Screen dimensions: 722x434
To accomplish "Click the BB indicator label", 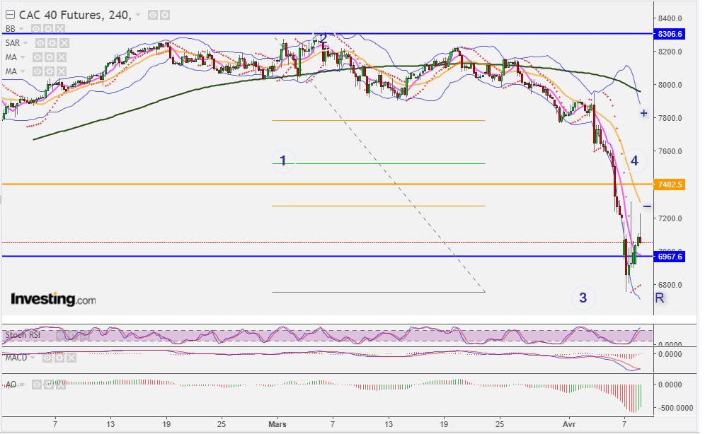I will tap(11, 29).
